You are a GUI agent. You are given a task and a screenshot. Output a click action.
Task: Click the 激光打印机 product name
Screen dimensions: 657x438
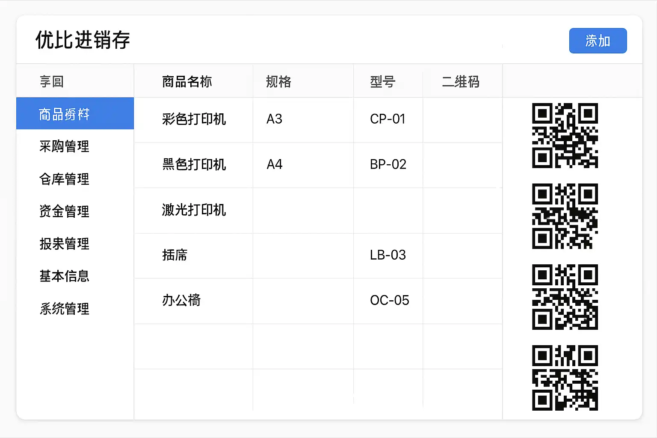(x=194, y=210)
